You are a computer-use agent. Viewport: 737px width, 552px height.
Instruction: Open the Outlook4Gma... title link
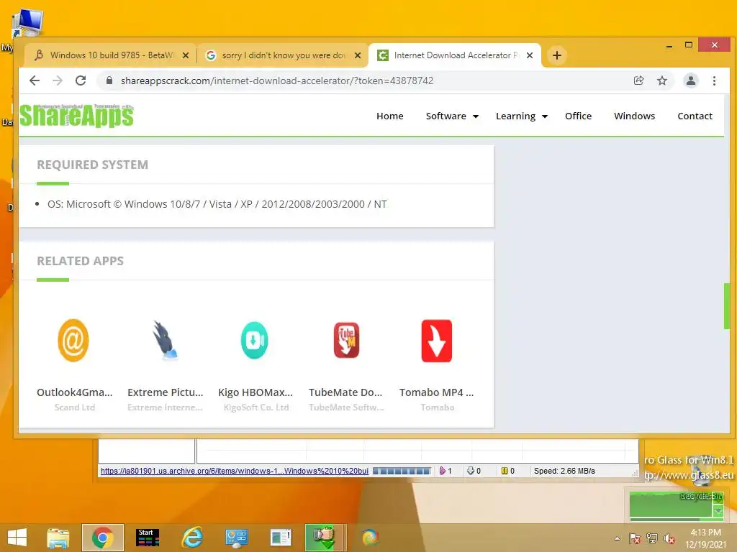click(x=74, y=392)
